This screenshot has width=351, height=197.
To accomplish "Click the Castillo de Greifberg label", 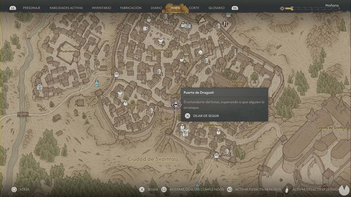I will [x=332, y=128].
